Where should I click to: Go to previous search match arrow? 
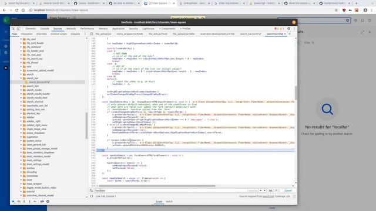261,190
